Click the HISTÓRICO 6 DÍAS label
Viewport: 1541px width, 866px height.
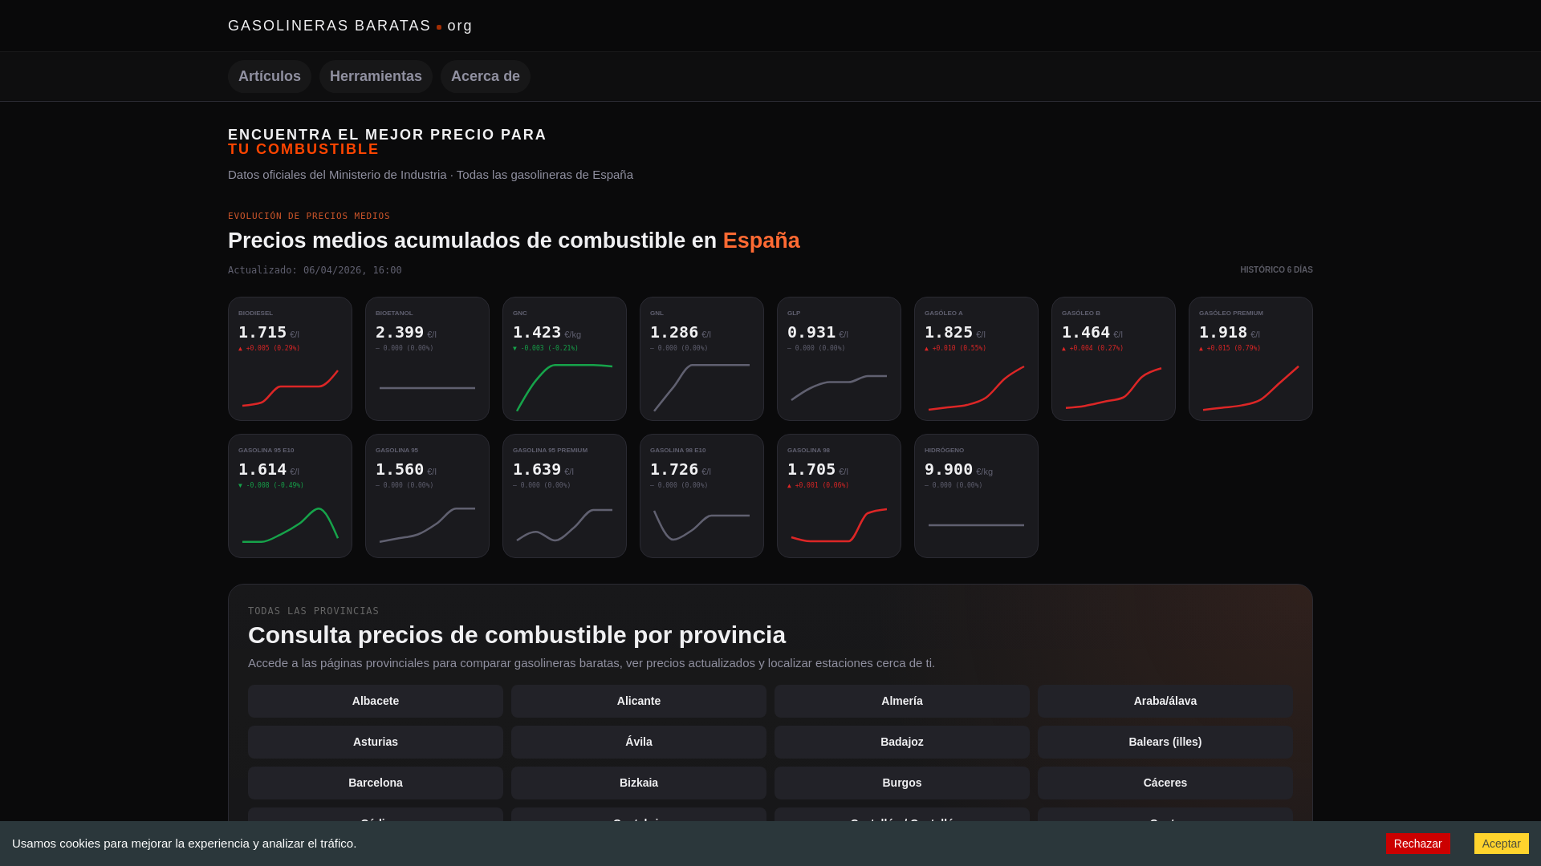click(1276, 270)
